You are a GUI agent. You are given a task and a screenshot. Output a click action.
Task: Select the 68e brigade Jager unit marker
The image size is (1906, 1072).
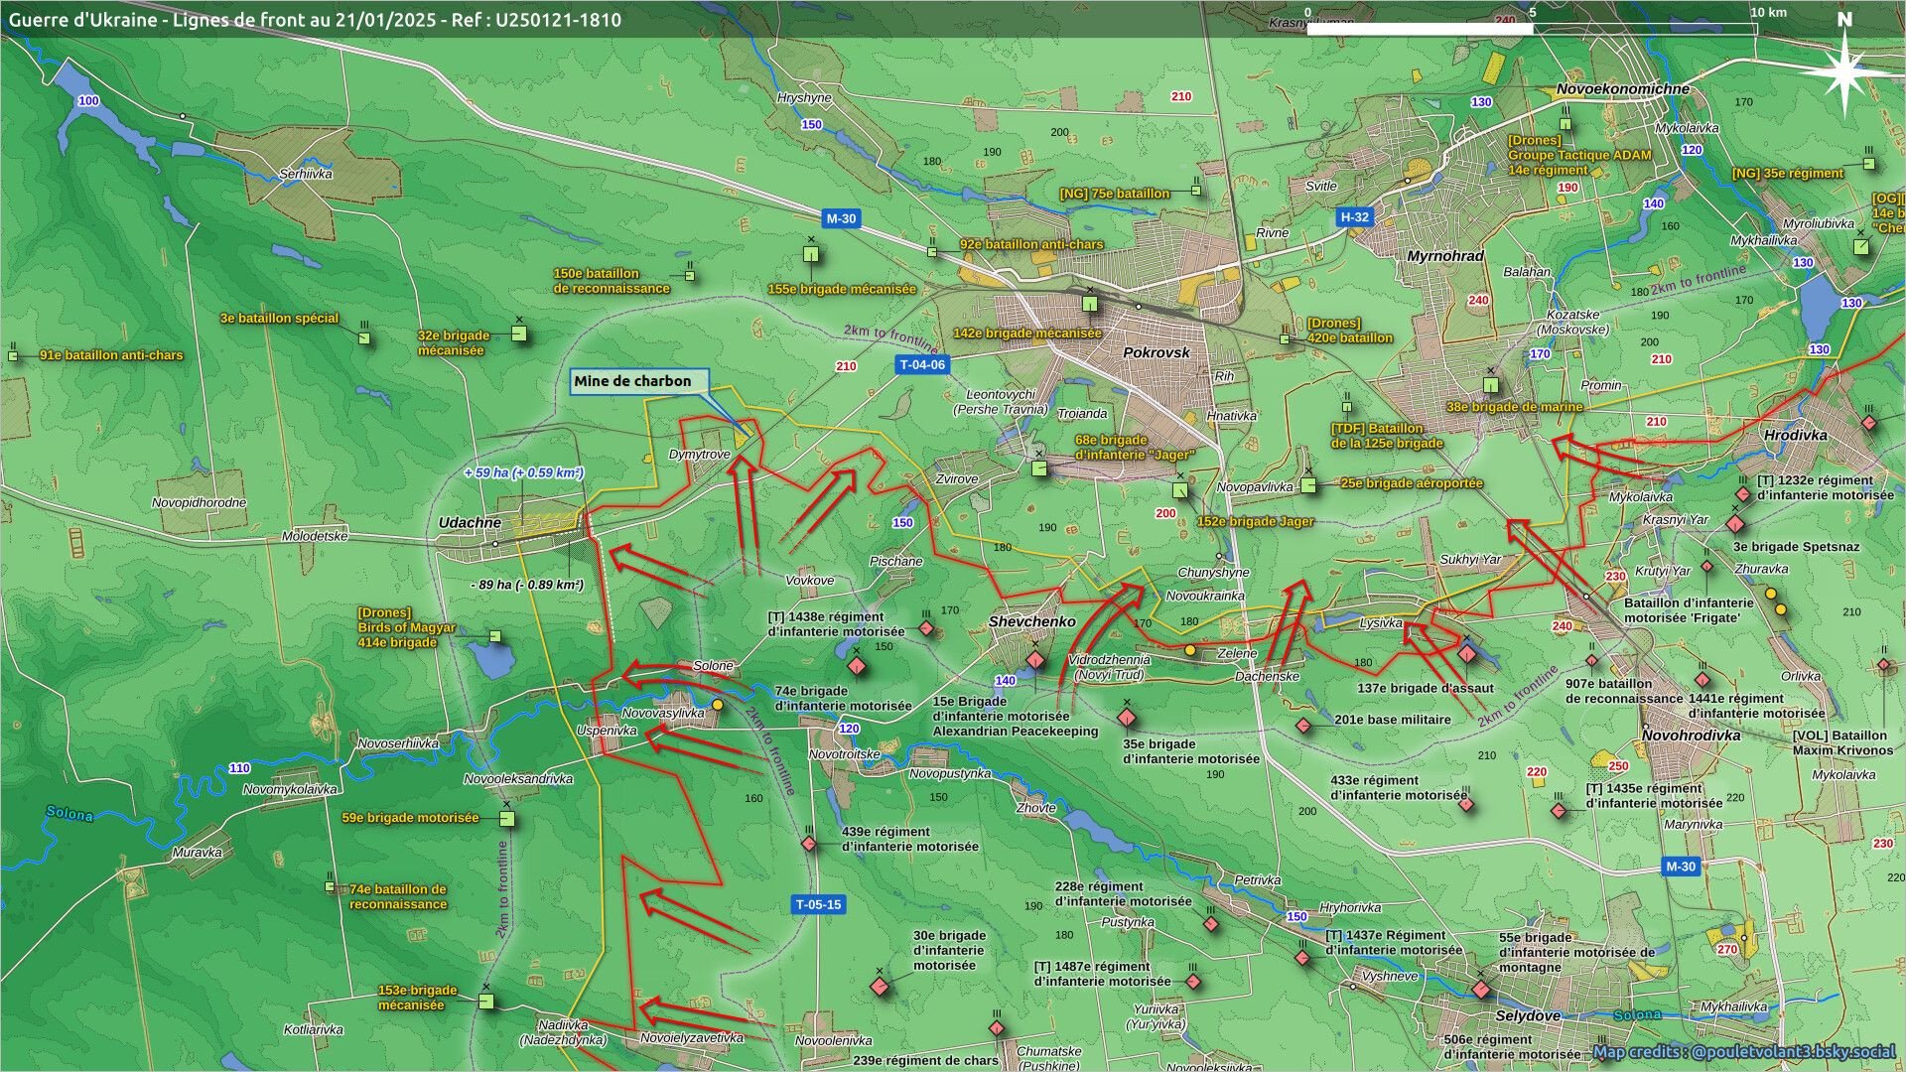pyautogui.click(x=1039, y=468)
